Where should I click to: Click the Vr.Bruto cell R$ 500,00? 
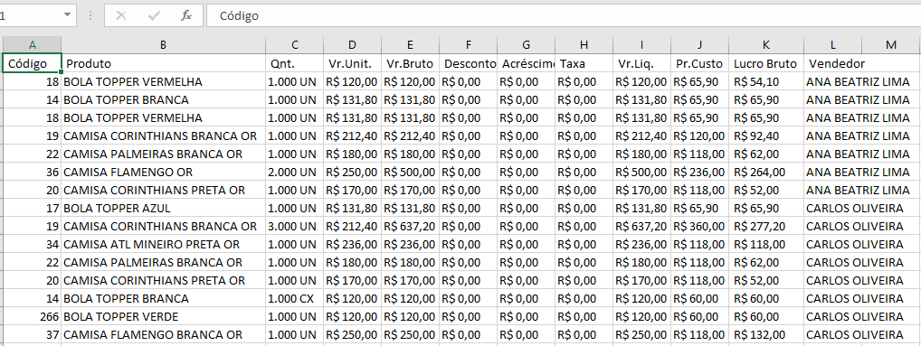(410, 173)
